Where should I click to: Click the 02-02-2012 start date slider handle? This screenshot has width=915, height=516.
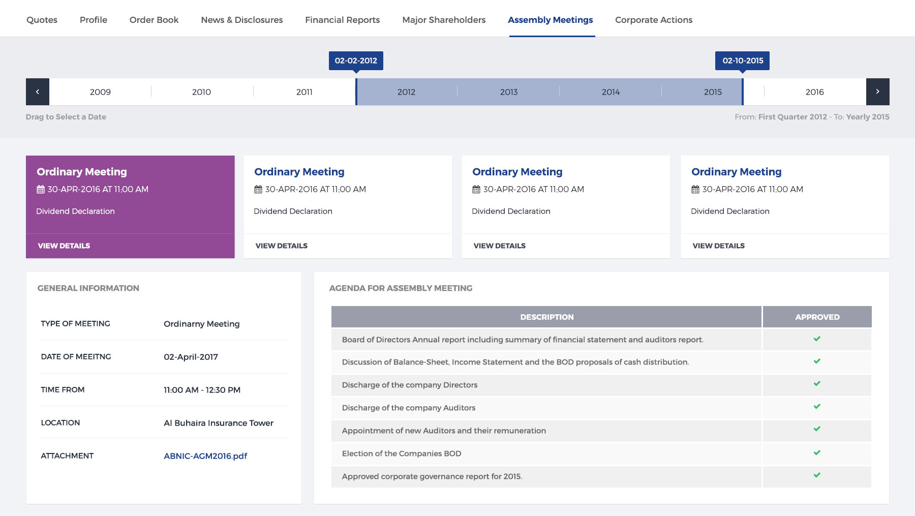(x=356, y=61)
